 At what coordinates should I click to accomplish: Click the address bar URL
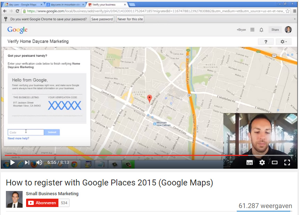(x=155, y=11)
